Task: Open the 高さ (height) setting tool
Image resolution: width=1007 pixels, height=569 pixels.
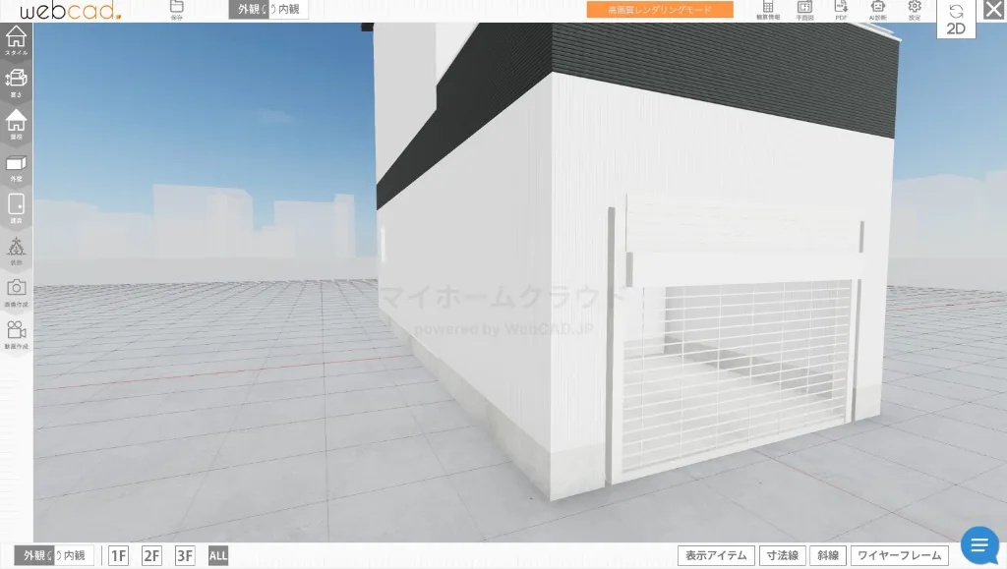Action: (x=16, y=83)
